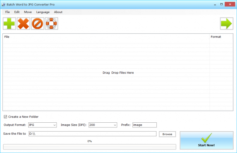Viewport: 237px width, 153px height.
Task: Click the 0% progress label
Action: [89, 141]
